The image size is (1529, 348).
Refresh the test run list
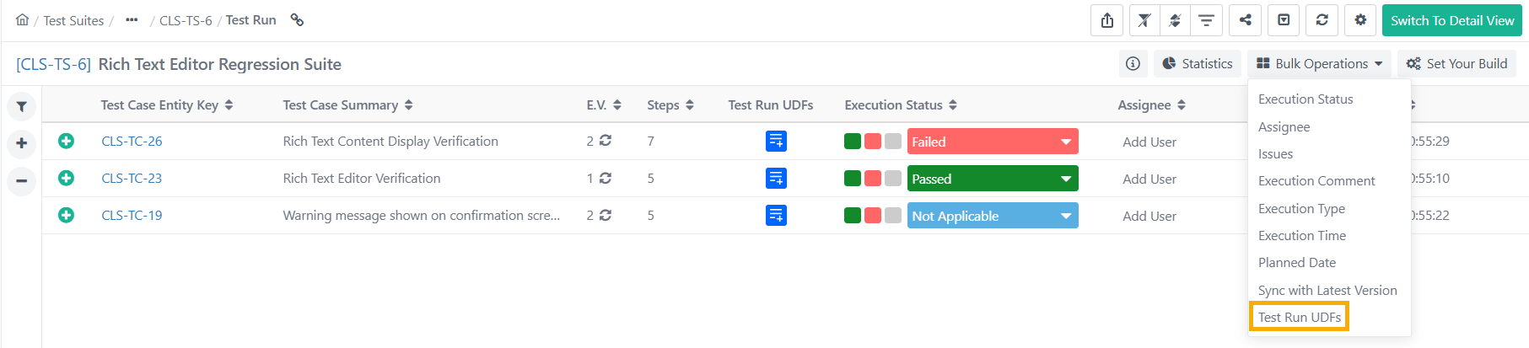pyautogui.click(x=1322, y=20)
